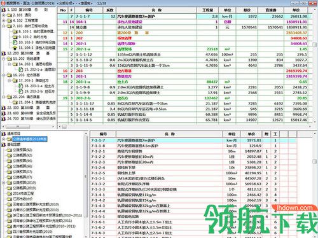The height and width of the screenshot is (238, 318).
Task: Select quota row 7-1-1-8 in lower table
Action: pos(193,146)
